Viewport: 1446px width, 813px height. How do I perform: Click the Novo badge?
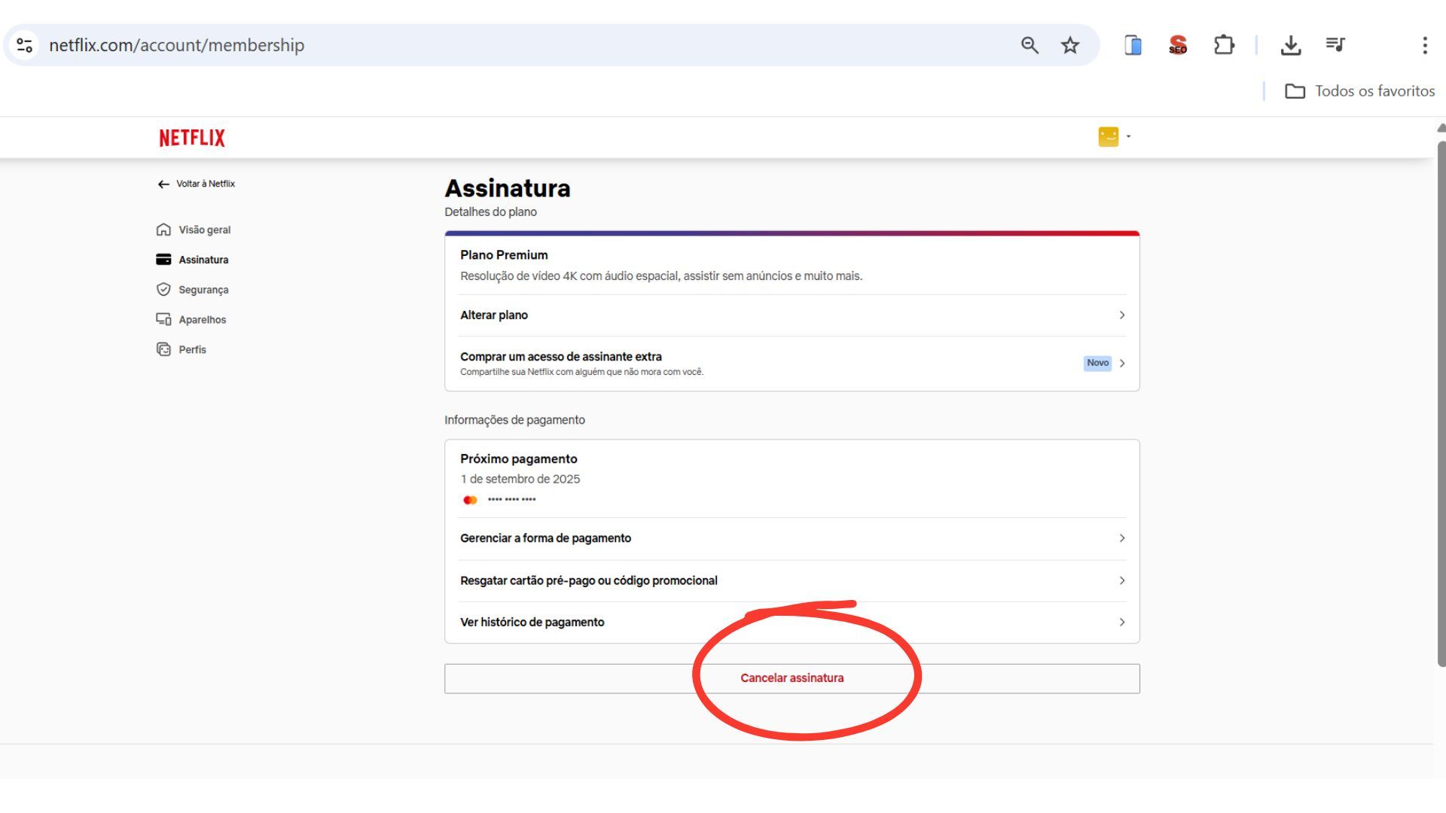coord(1097,363)
